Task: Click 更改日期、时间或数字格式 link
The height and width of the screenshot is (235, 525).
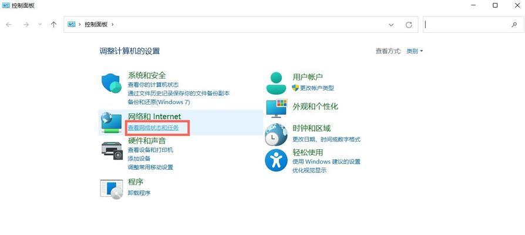Action: pyautogui.click(x=327, y=139)
